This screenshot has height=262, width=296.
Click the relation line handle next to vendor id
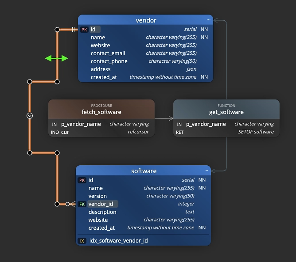[x=57, y=30]
